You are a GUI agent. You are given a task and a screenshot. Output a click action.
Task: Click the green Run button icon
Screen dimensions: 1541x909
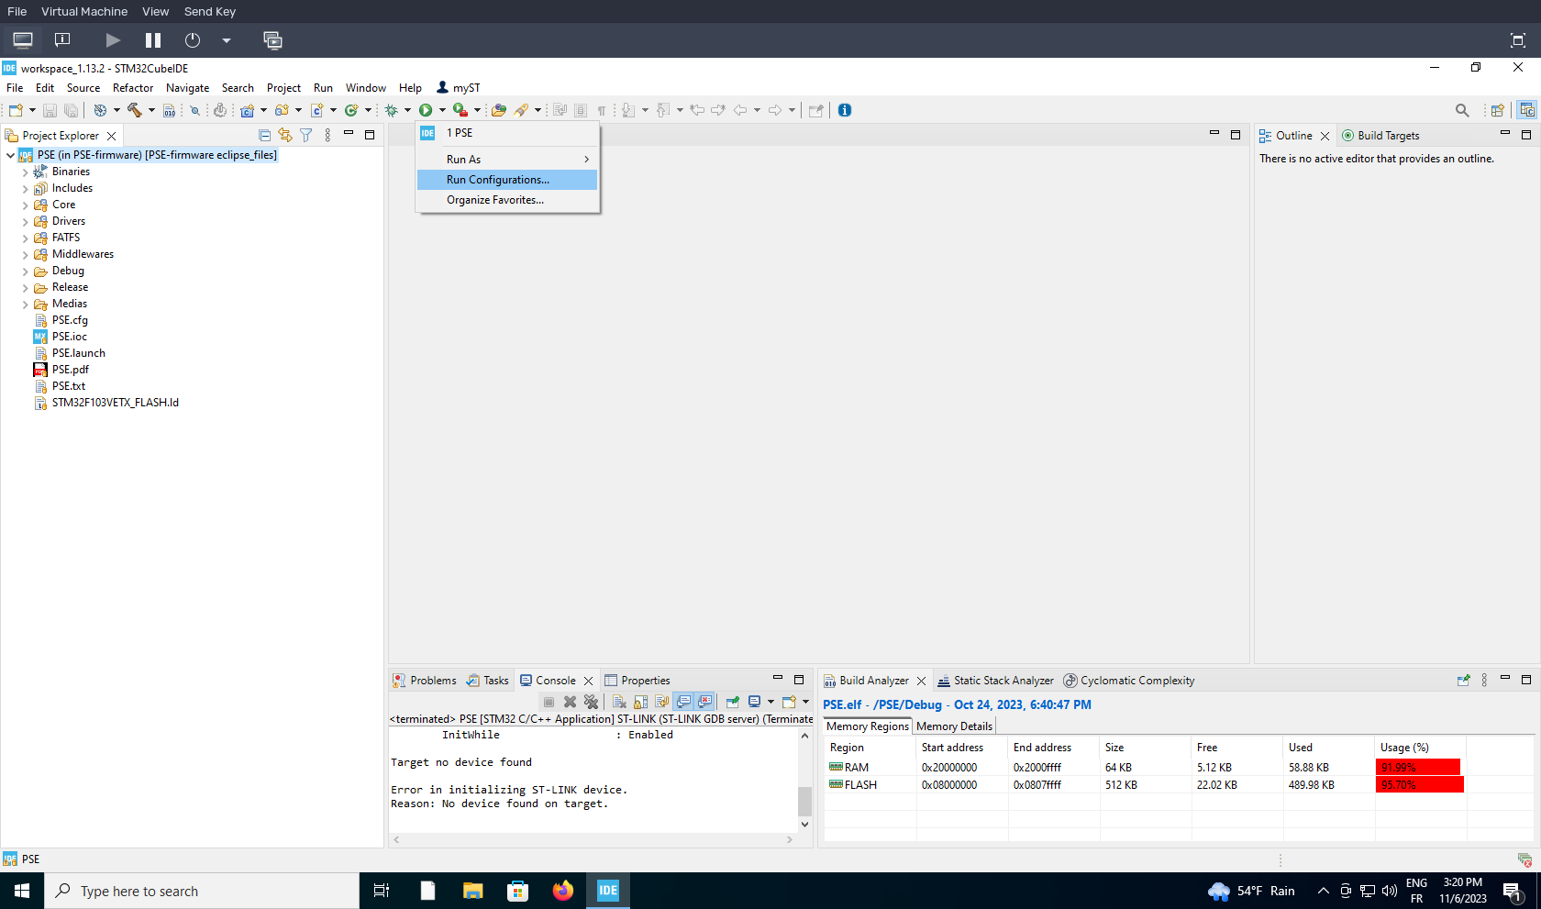(x=426, y=110)
